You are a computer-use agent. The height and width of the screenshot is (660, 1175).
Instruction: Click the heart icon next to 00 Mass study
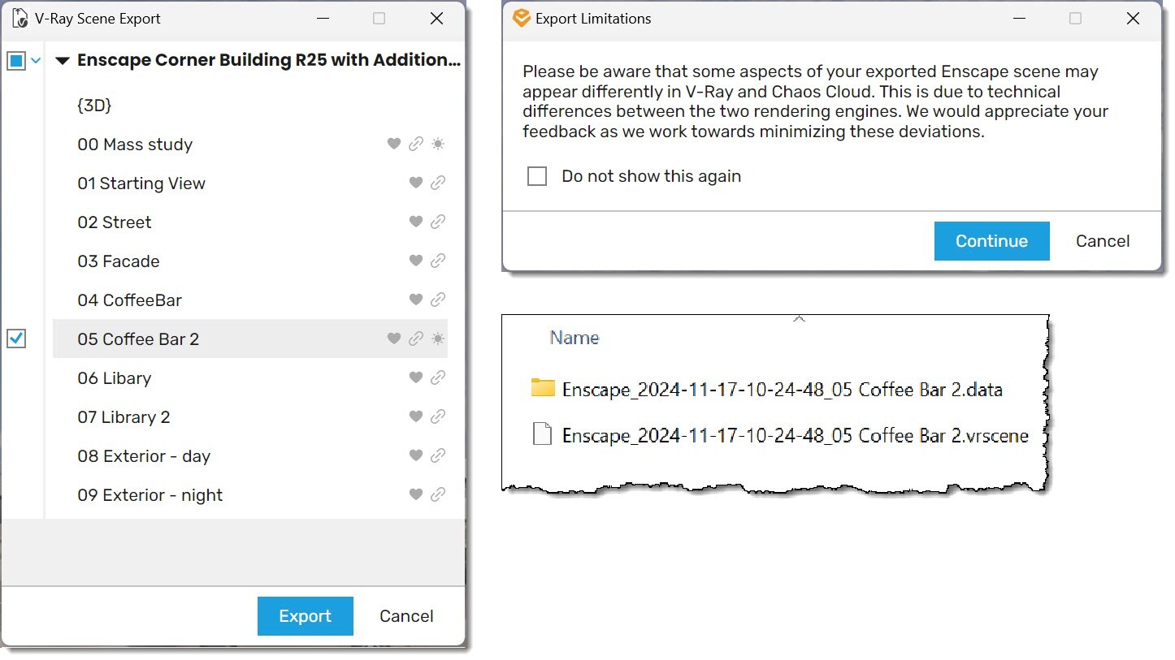click(x=394, y=144)
